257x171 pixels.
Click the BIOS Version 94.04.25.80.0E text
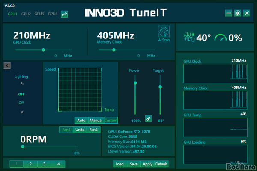tap(132, 147)
